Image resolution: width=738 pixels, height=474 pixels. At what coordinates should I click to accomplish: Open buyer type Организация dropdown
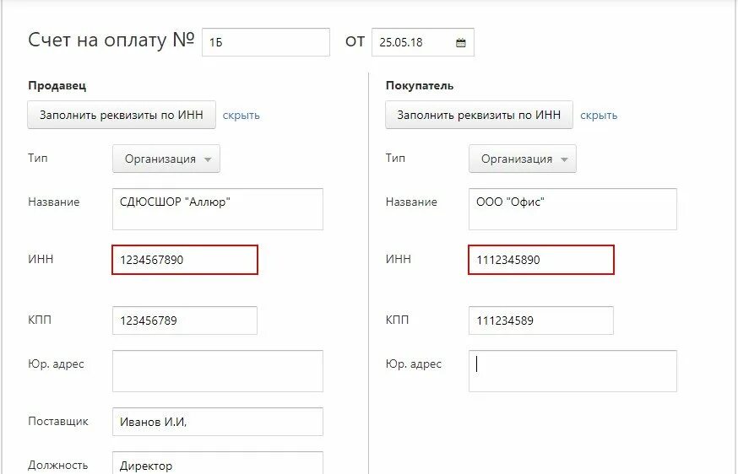(x=523, y=159)
